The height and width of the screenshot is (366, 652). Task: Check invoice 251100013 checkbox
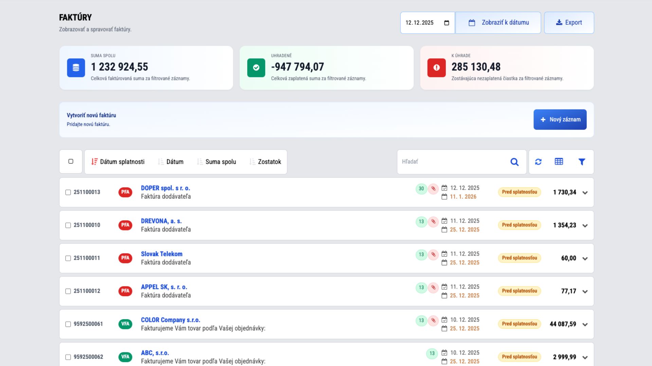[x=68, y=192]
